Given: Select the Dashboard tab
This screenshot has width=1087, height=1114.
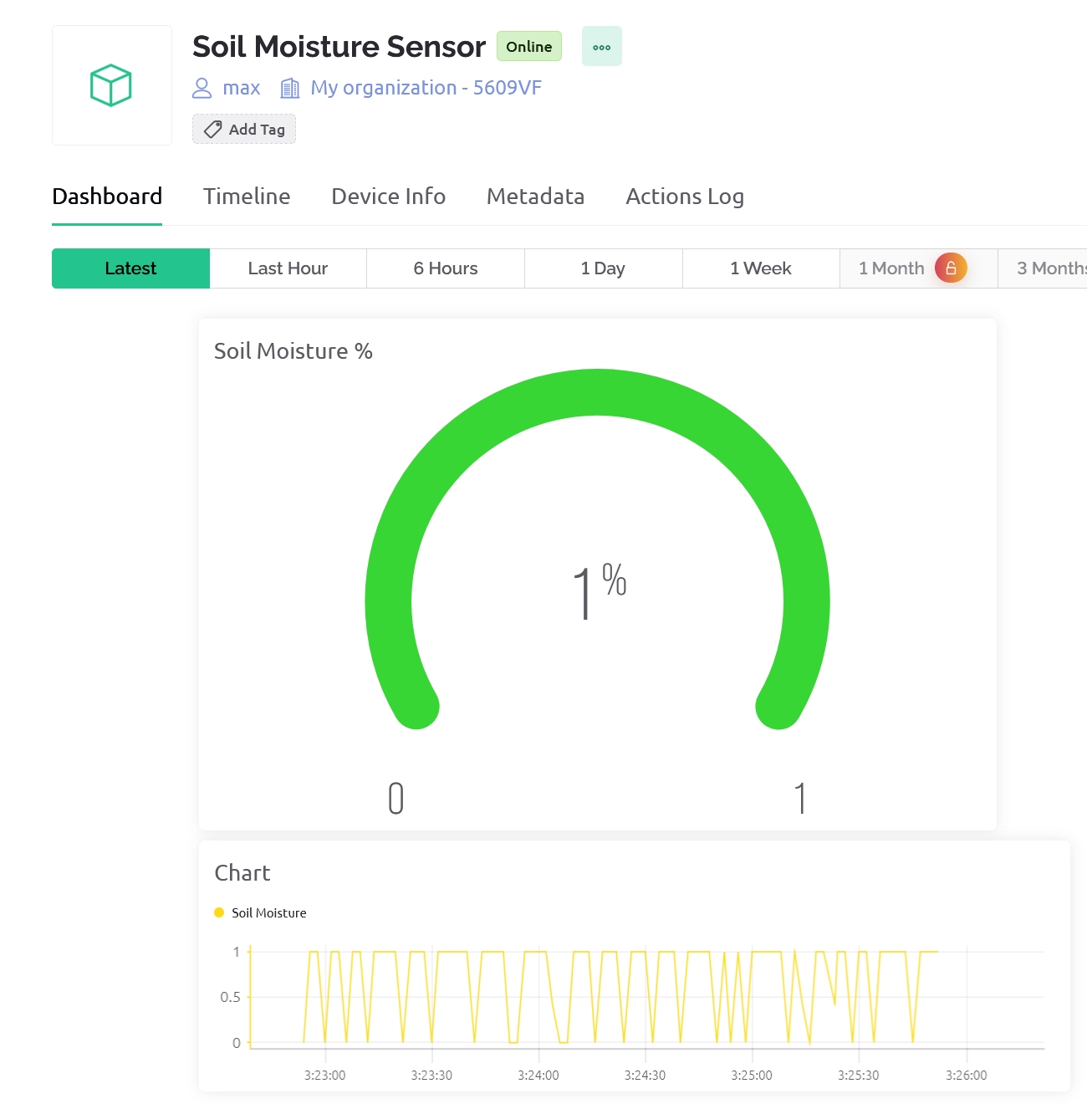Looking at the screenshot, I should [x=107, y=197].
